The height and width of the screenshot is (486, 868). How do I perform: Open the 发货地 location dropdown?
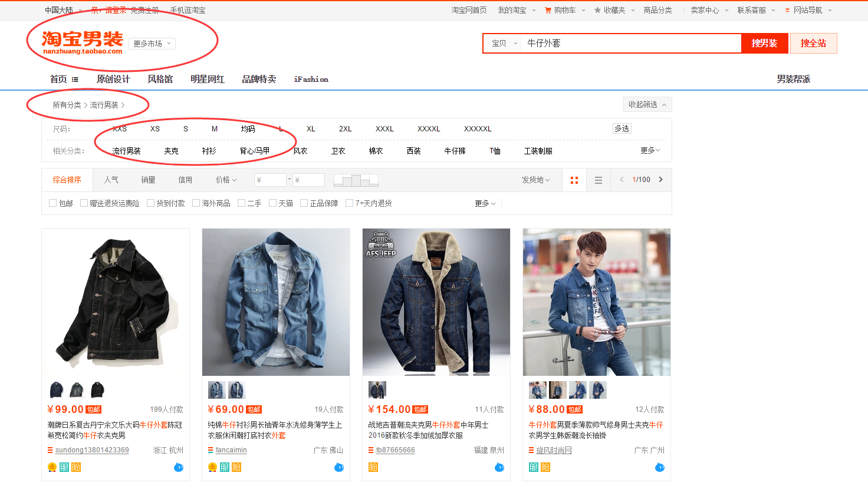point(535,180)
